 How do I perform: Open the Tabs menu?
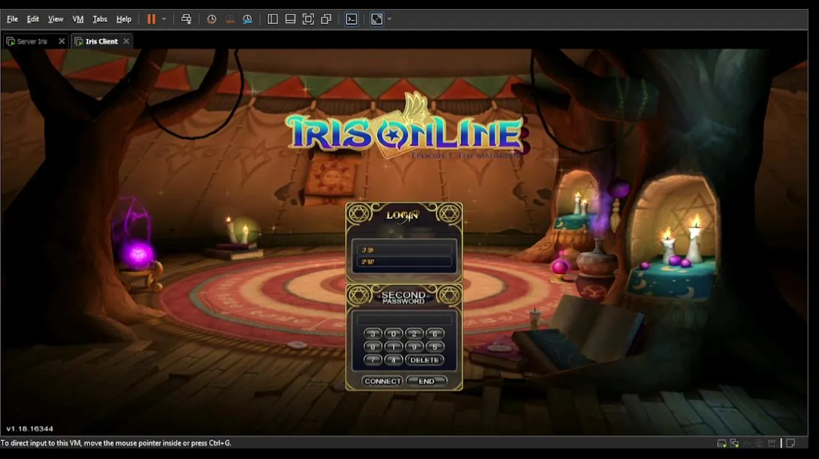(100, 19)
